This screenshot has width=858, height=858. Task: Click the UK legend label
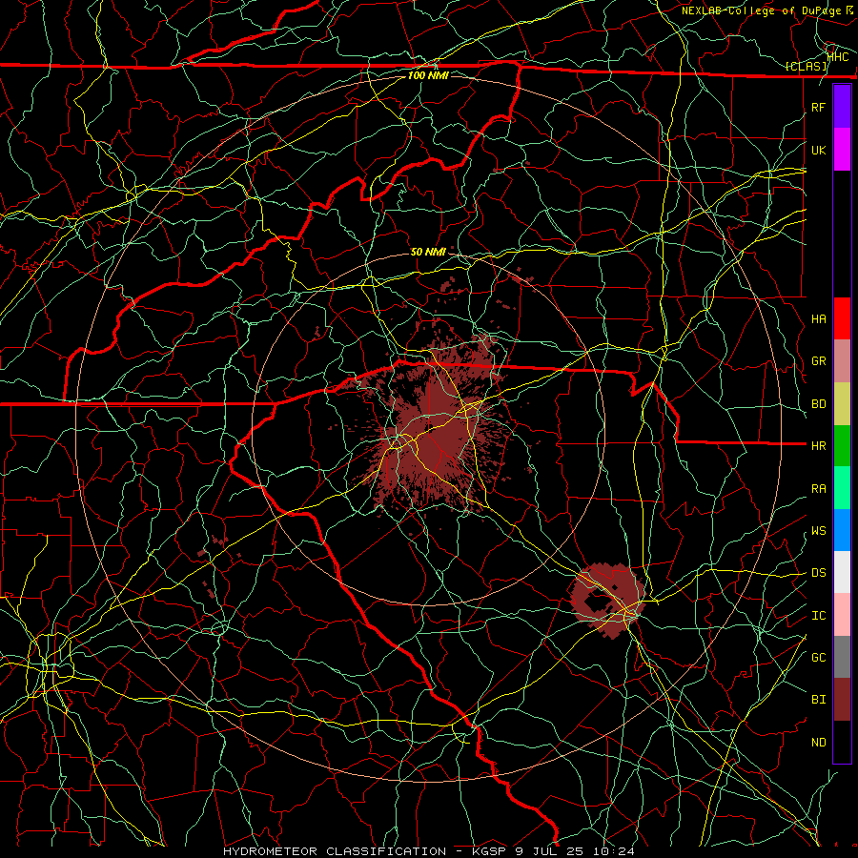coord(818,150)
